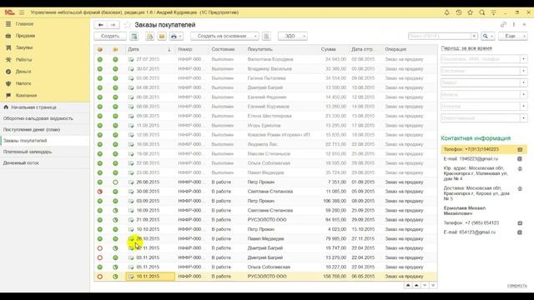Click the свернуть link
Viewport: 534px width, 300px height.
tap(517, 286)
